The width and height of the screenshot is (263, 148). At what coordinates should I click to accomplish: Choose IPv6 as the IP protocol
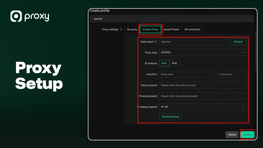pyautogui.click(x=174, y=63)
